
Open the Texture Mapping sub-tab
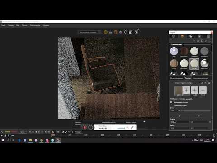tap(200, 78)
